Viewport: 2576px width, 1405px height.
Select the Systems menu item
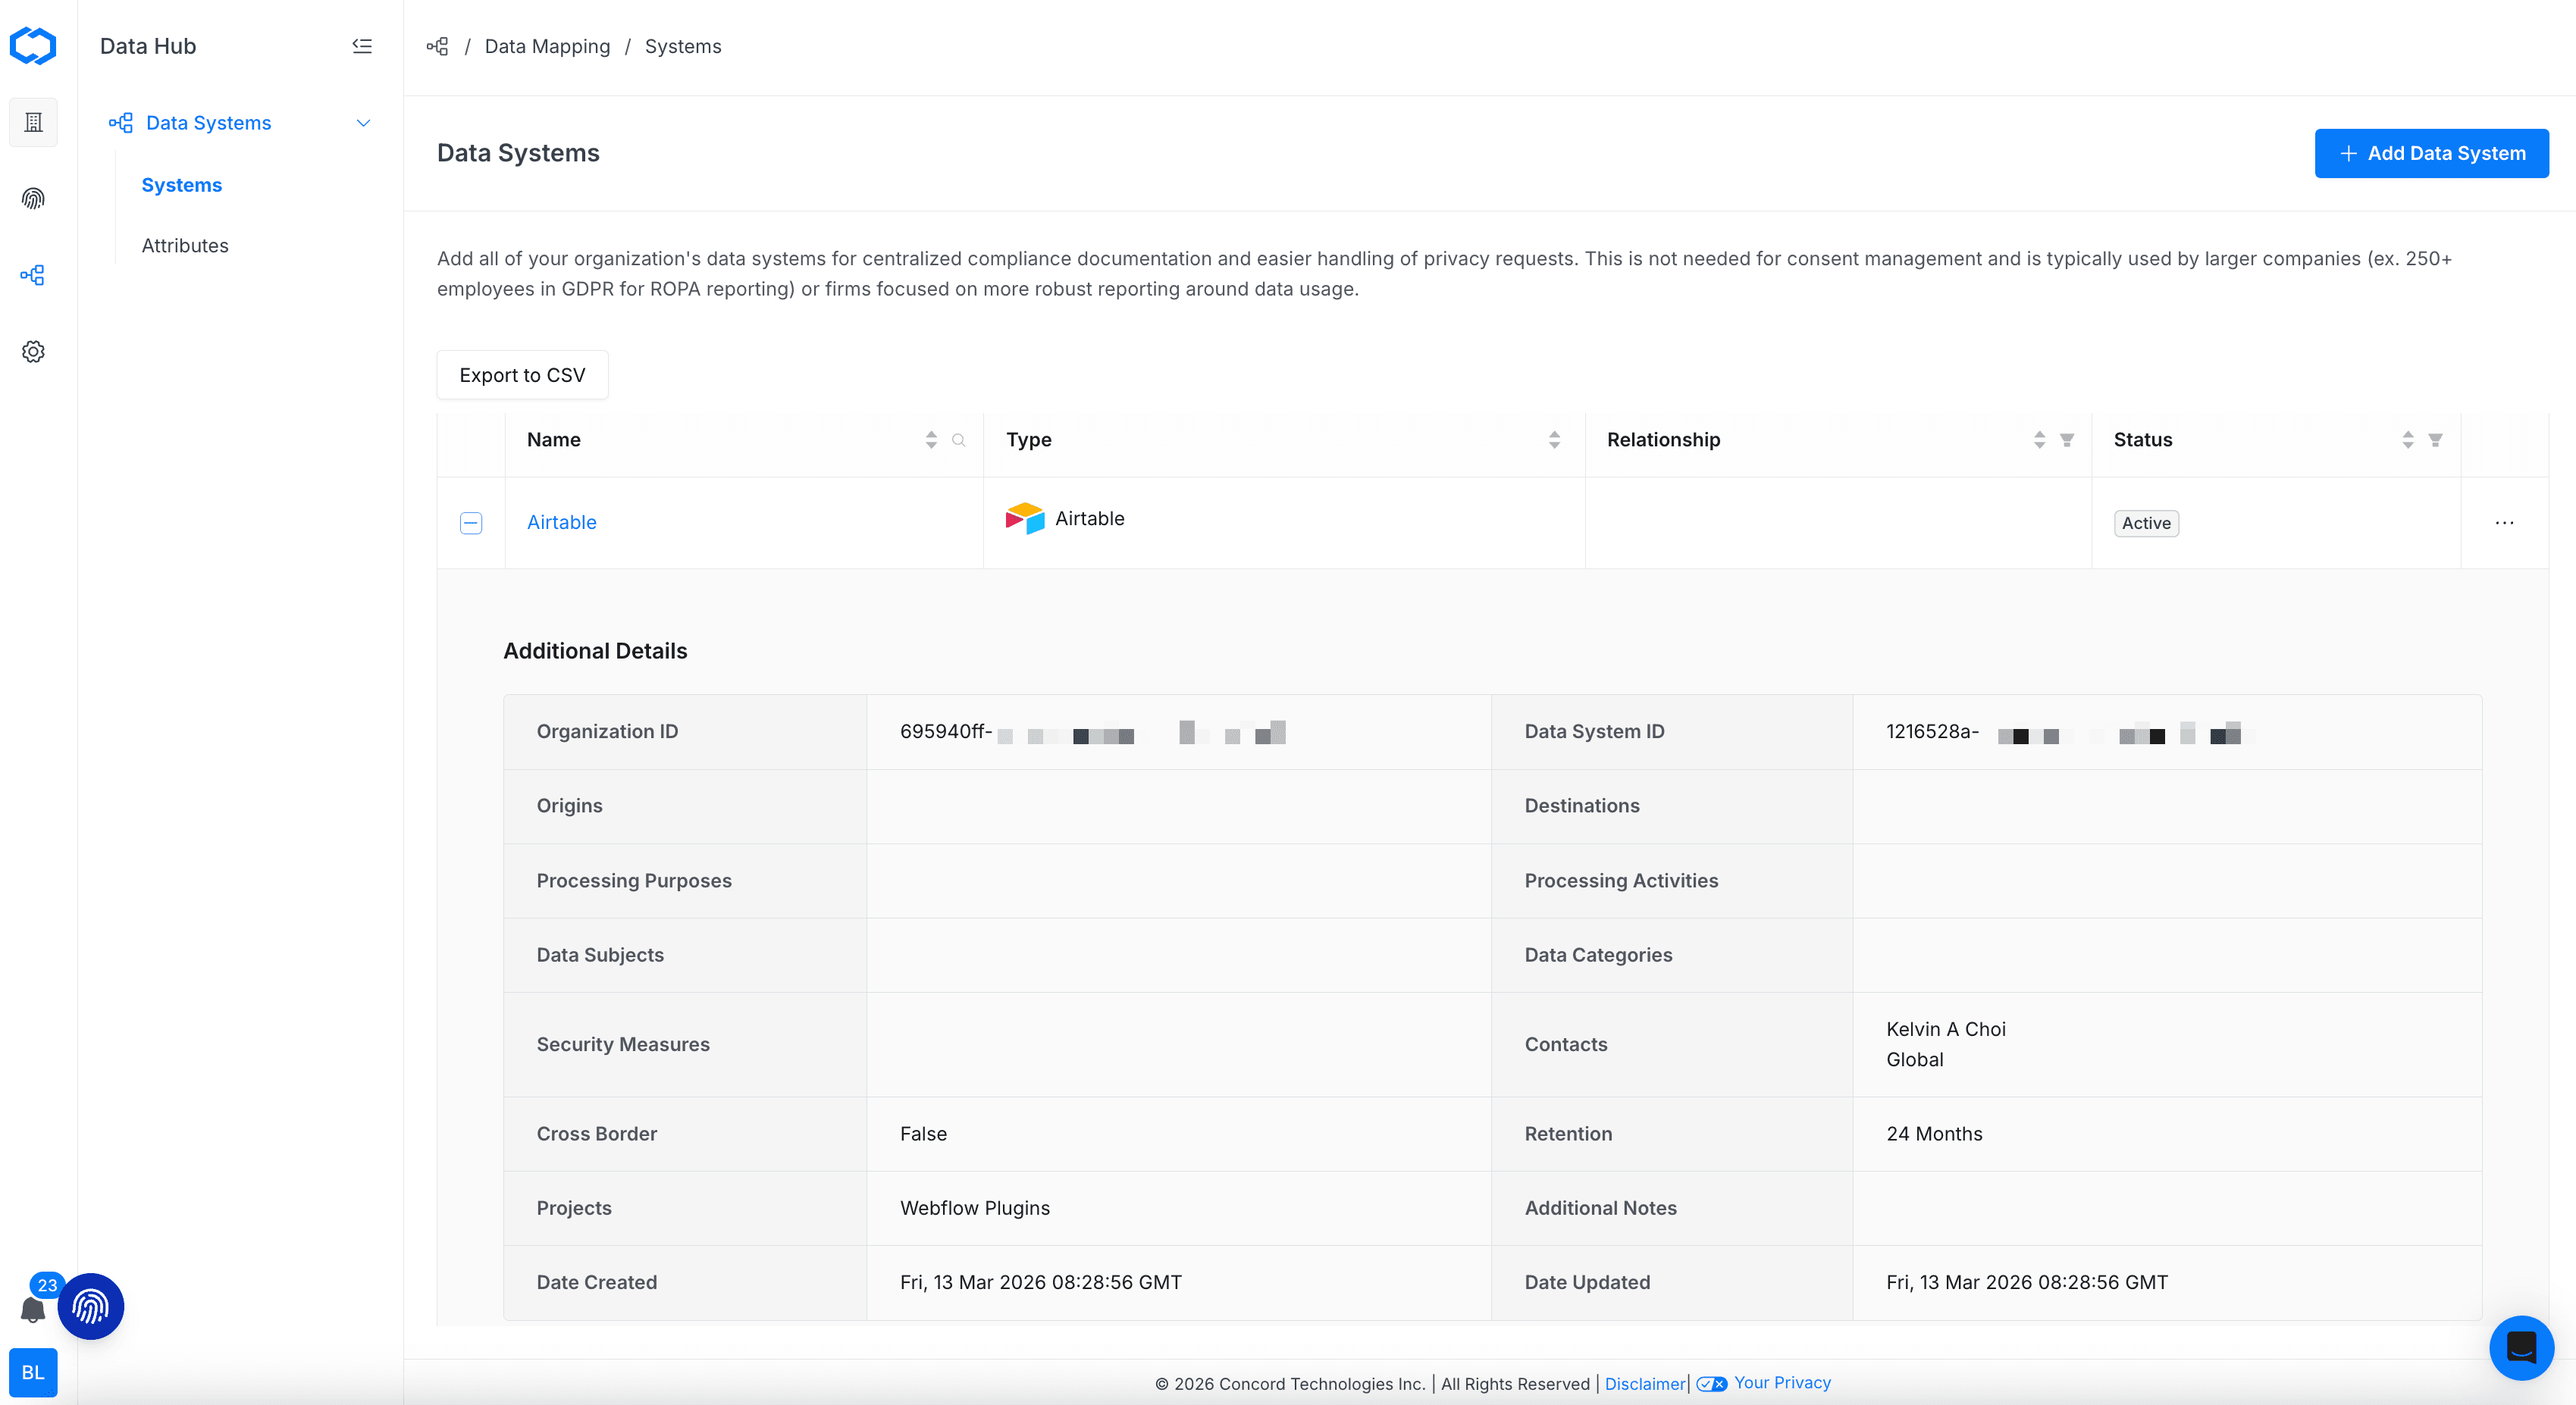[x=182, y=185]
